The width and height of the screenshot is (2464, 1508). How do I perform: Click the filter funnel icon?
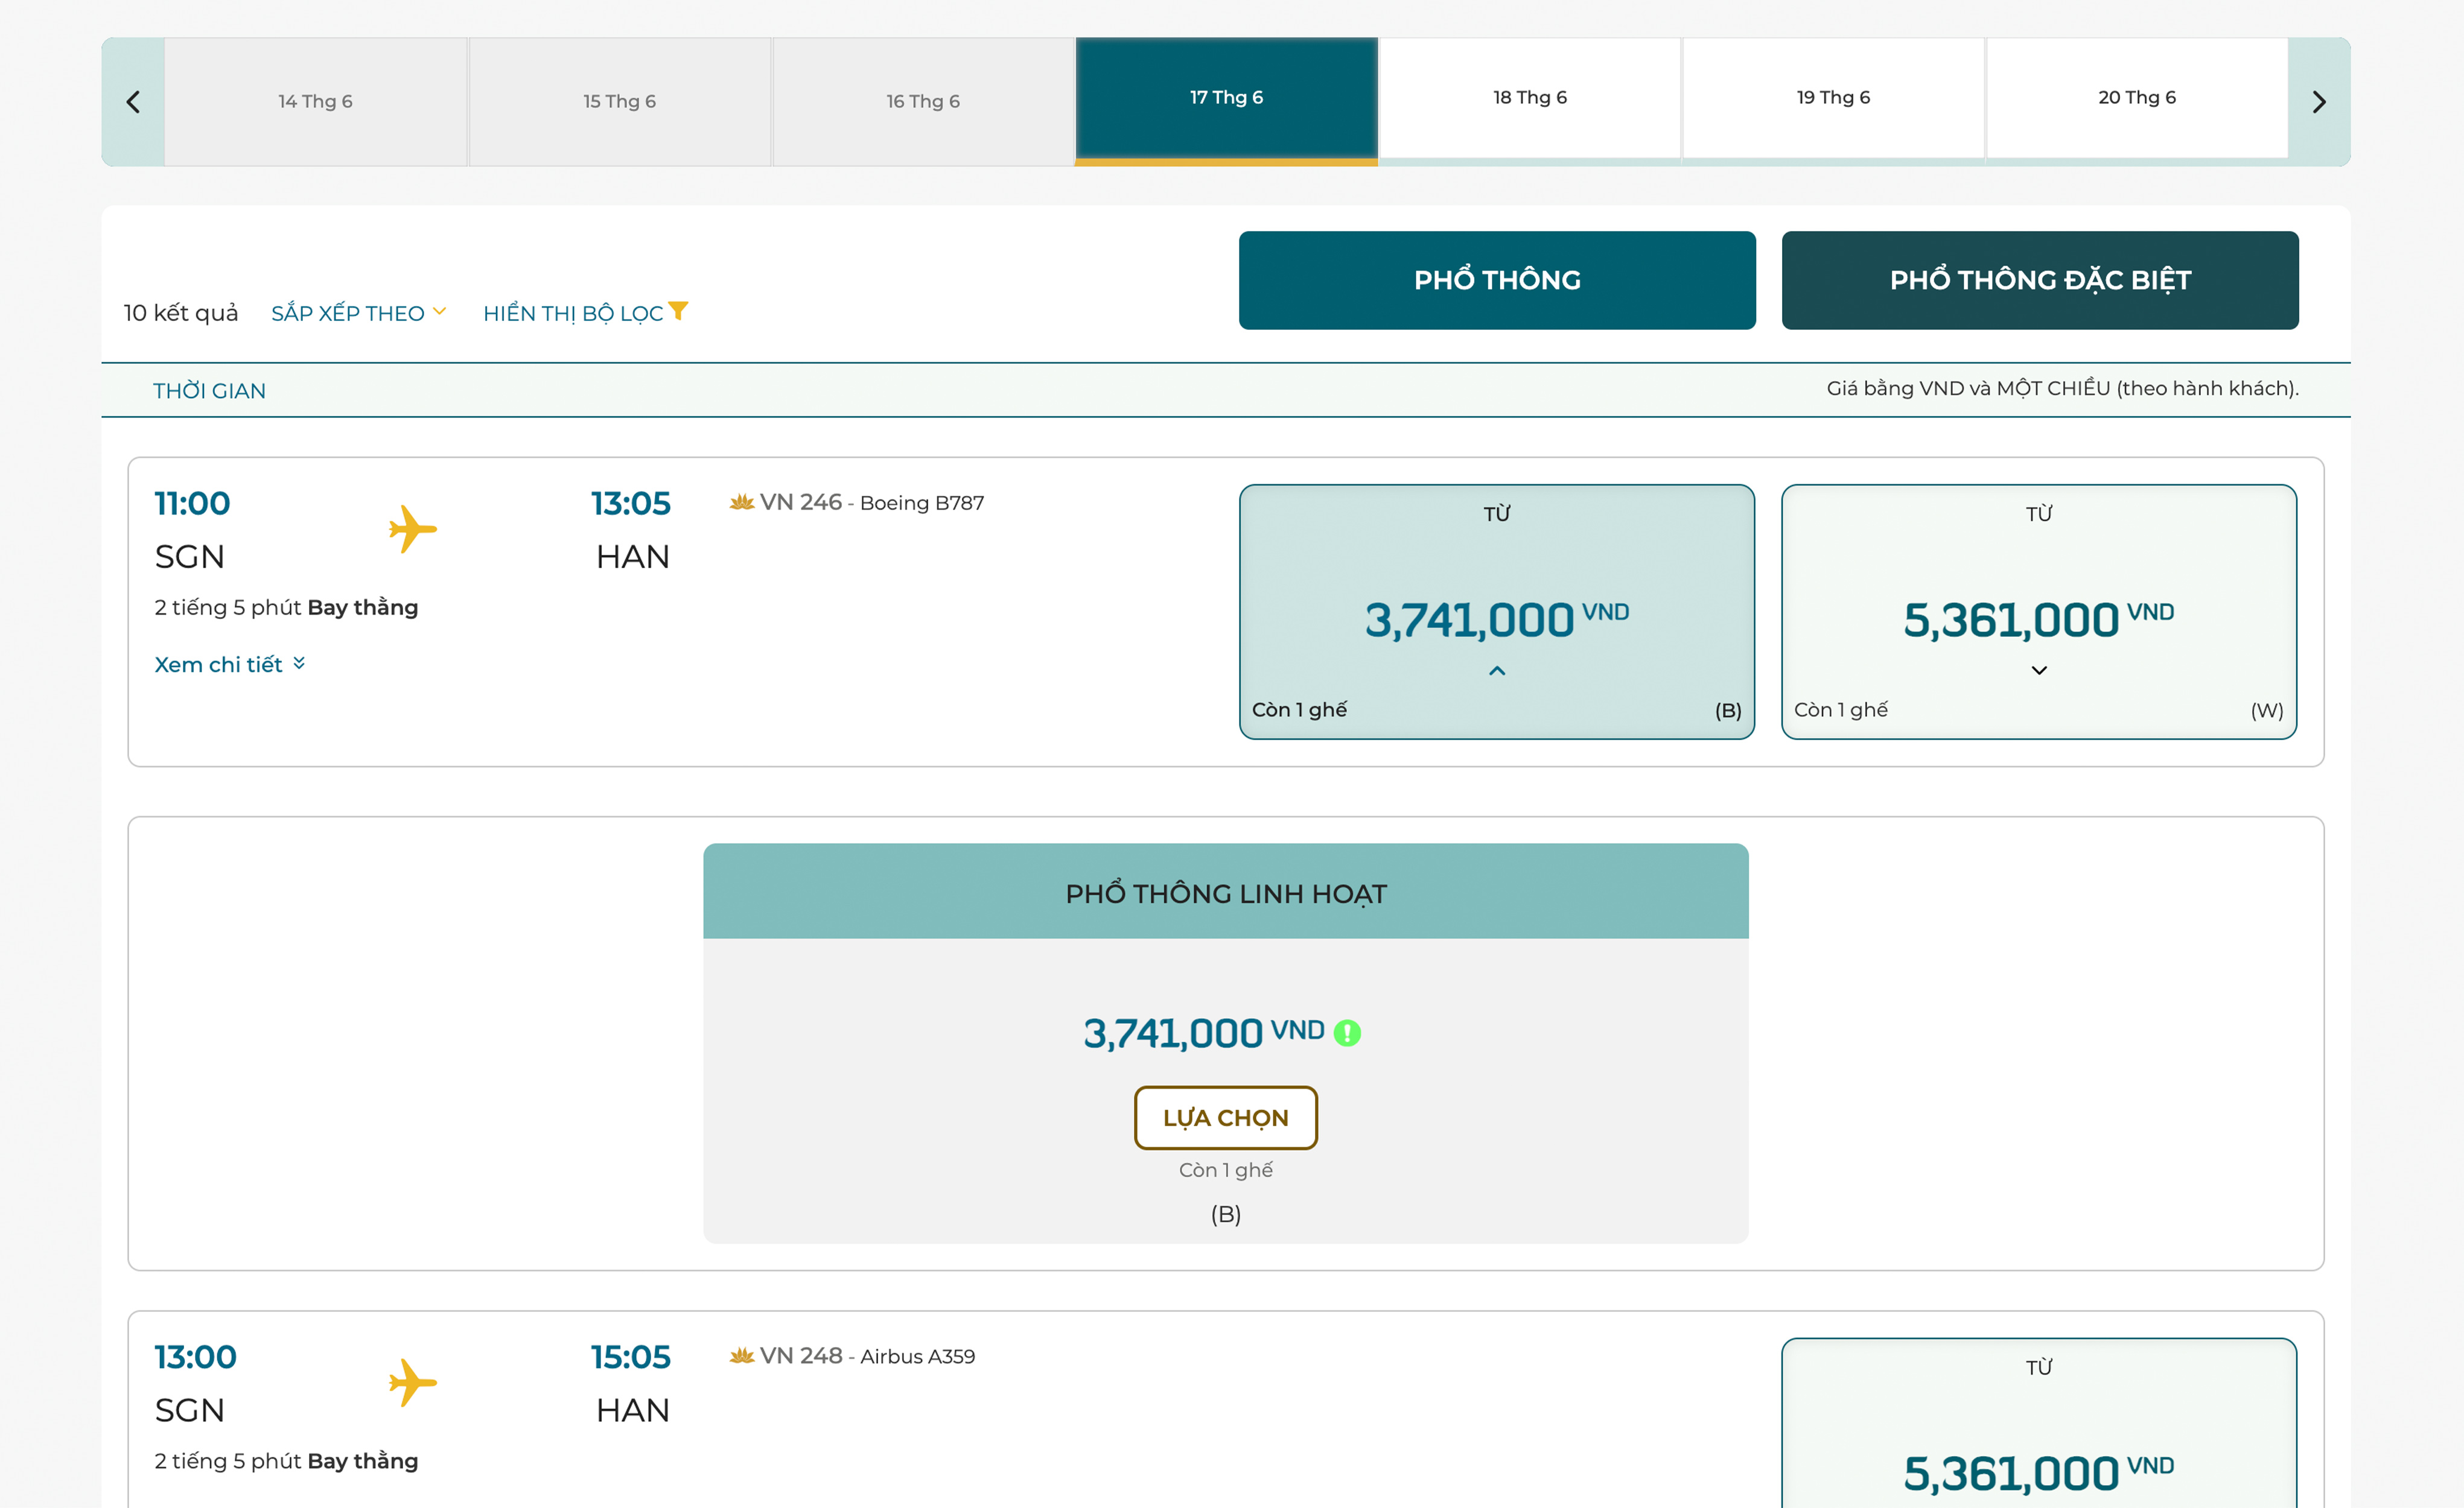pyautogui.click(x=678, y=311)
